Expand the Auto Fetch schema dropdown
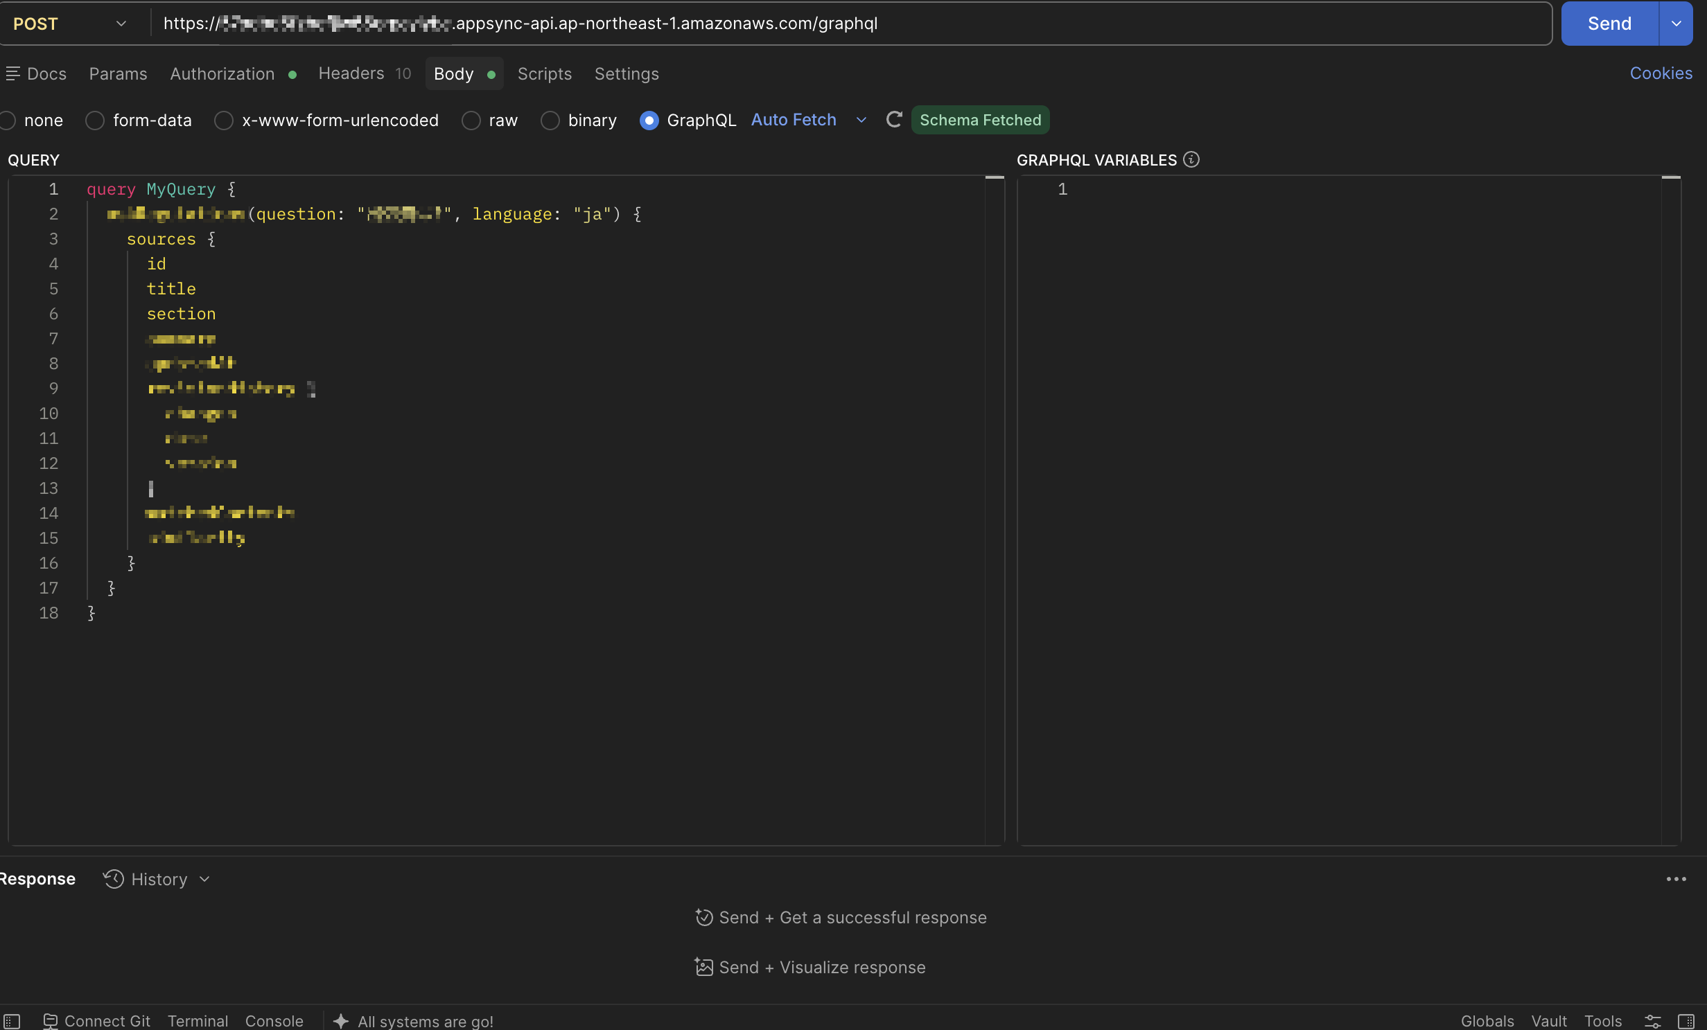The image size is (1707, 1030). point(861,120)
